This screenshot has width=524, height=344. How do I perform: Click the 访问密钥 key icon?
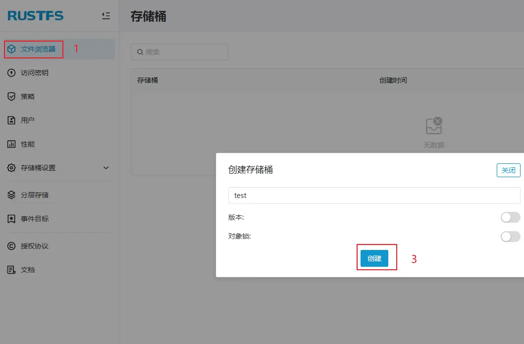(11, 72)
